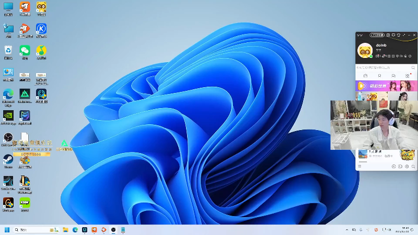
Task: Open the video icon at YY bottom bar
Action: click(400, 166)
